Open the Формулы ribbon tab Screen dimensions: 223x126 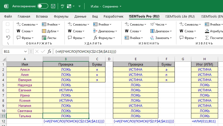61,17
